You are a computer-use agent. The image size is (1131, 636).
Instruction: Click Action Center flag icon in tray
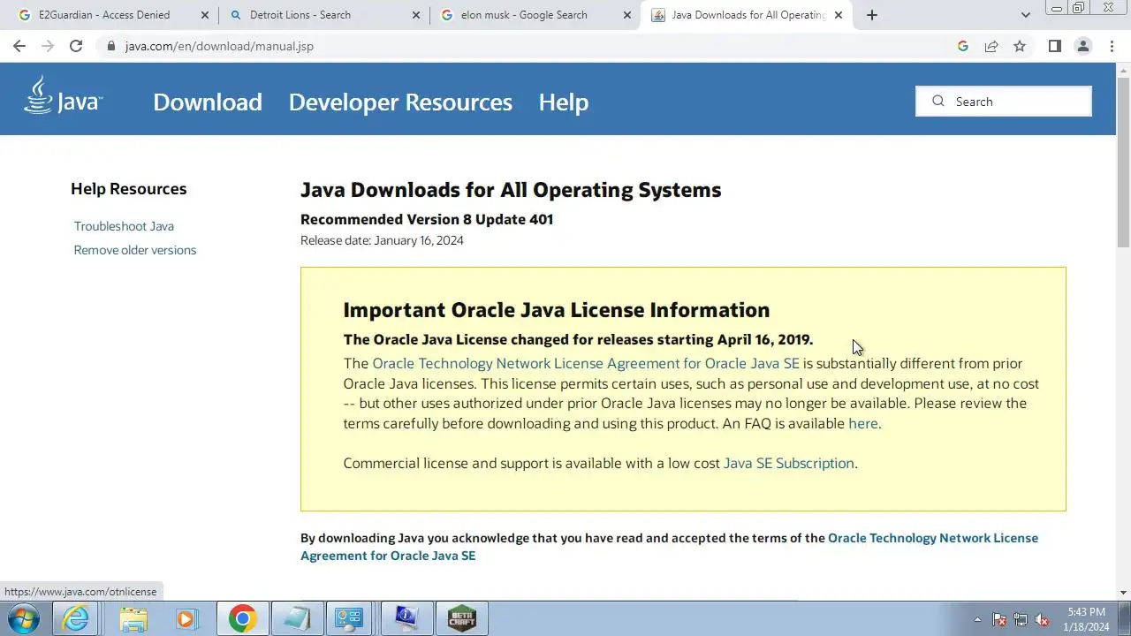tap(999, 619)
